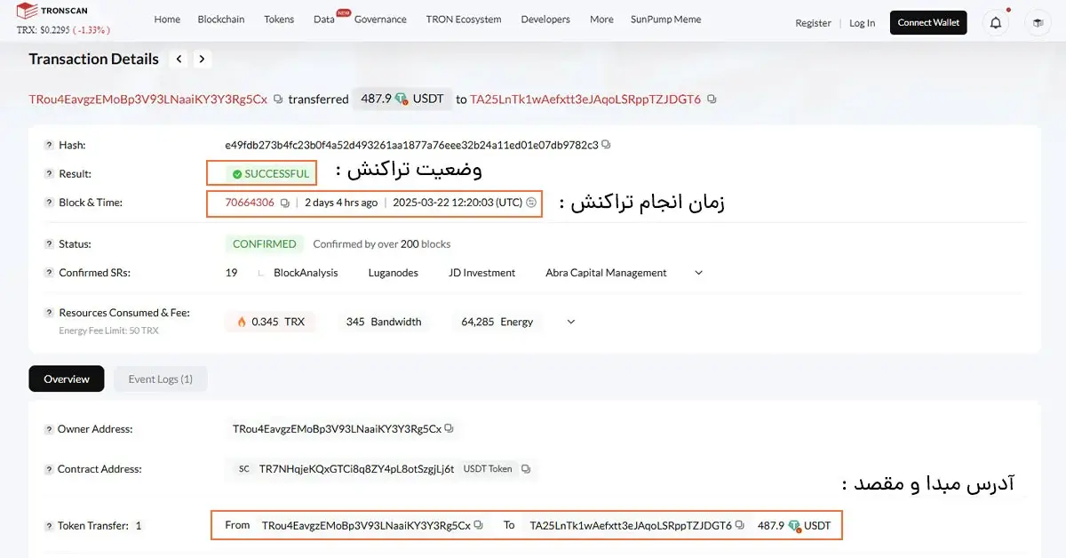Switch to the Overview tab
The image size is (1066, 558).
(x=67, y=379)
